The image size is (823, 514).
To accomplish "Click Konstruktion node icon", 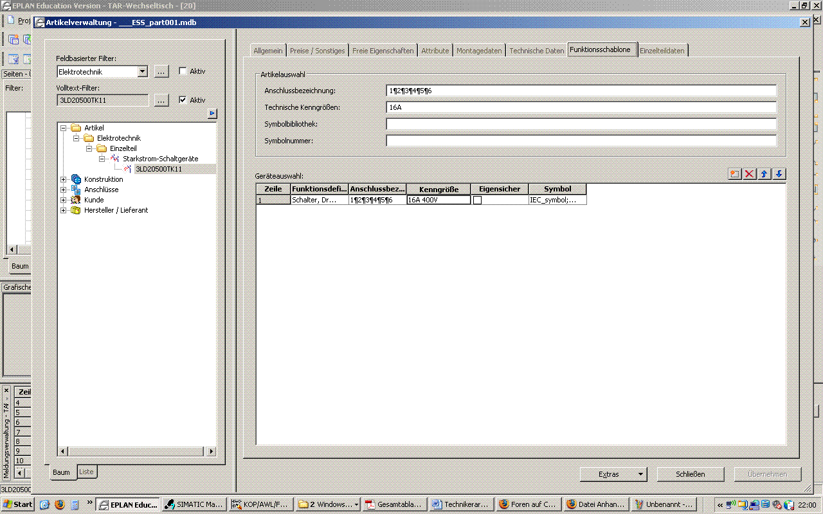I will 76,179.
